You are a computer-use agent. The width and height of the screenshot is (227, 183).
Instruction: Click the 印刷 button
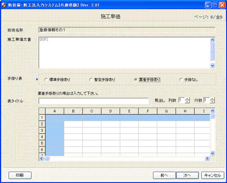click(20, 175)
